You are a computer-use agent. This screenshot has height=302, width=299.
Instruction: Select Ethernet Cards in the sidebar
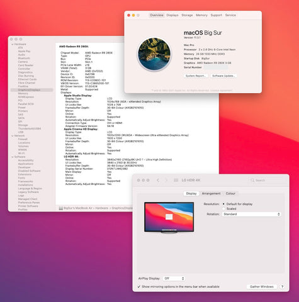[27, 79]
